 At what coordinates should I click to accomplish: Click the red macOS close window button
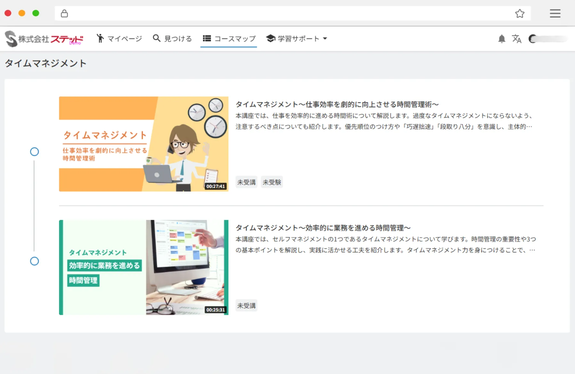(8, 13)
